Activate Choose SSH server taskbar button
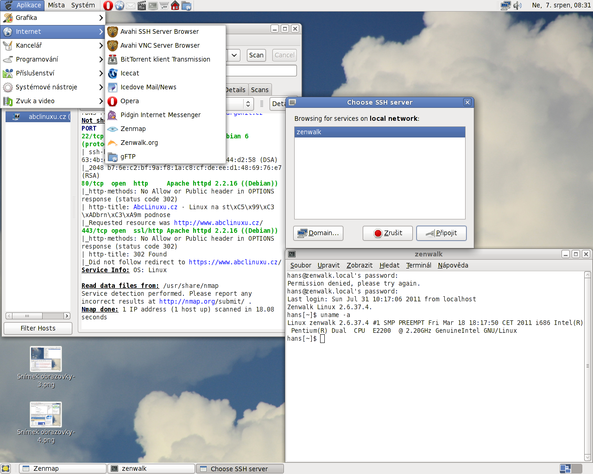593x474 pixels. click(x=240, y=468)
